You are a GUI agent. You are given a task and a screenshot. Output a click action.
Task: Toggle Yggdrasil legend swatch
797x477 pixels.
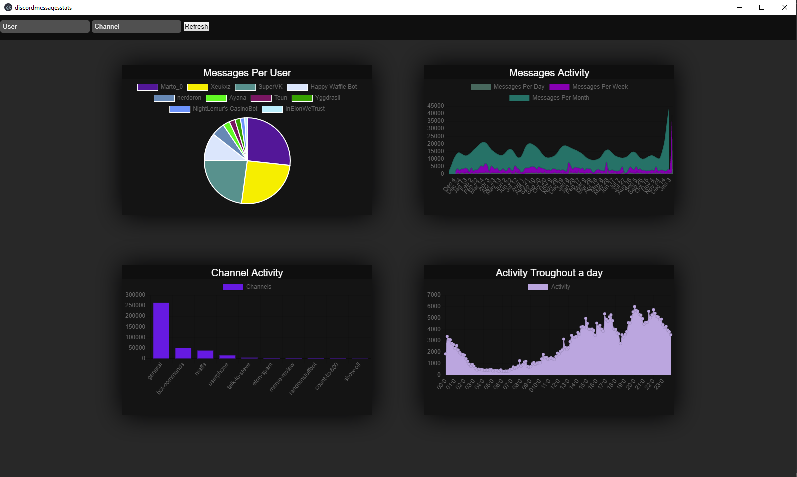pos(302,98)
